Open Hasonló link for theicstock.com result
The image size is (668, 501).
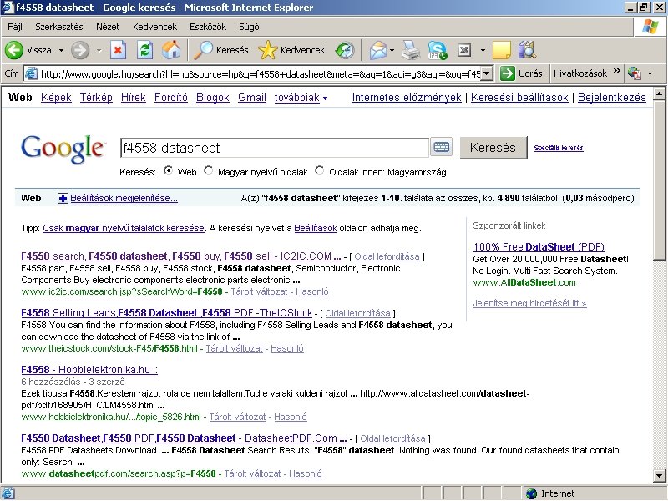(287, 348)
